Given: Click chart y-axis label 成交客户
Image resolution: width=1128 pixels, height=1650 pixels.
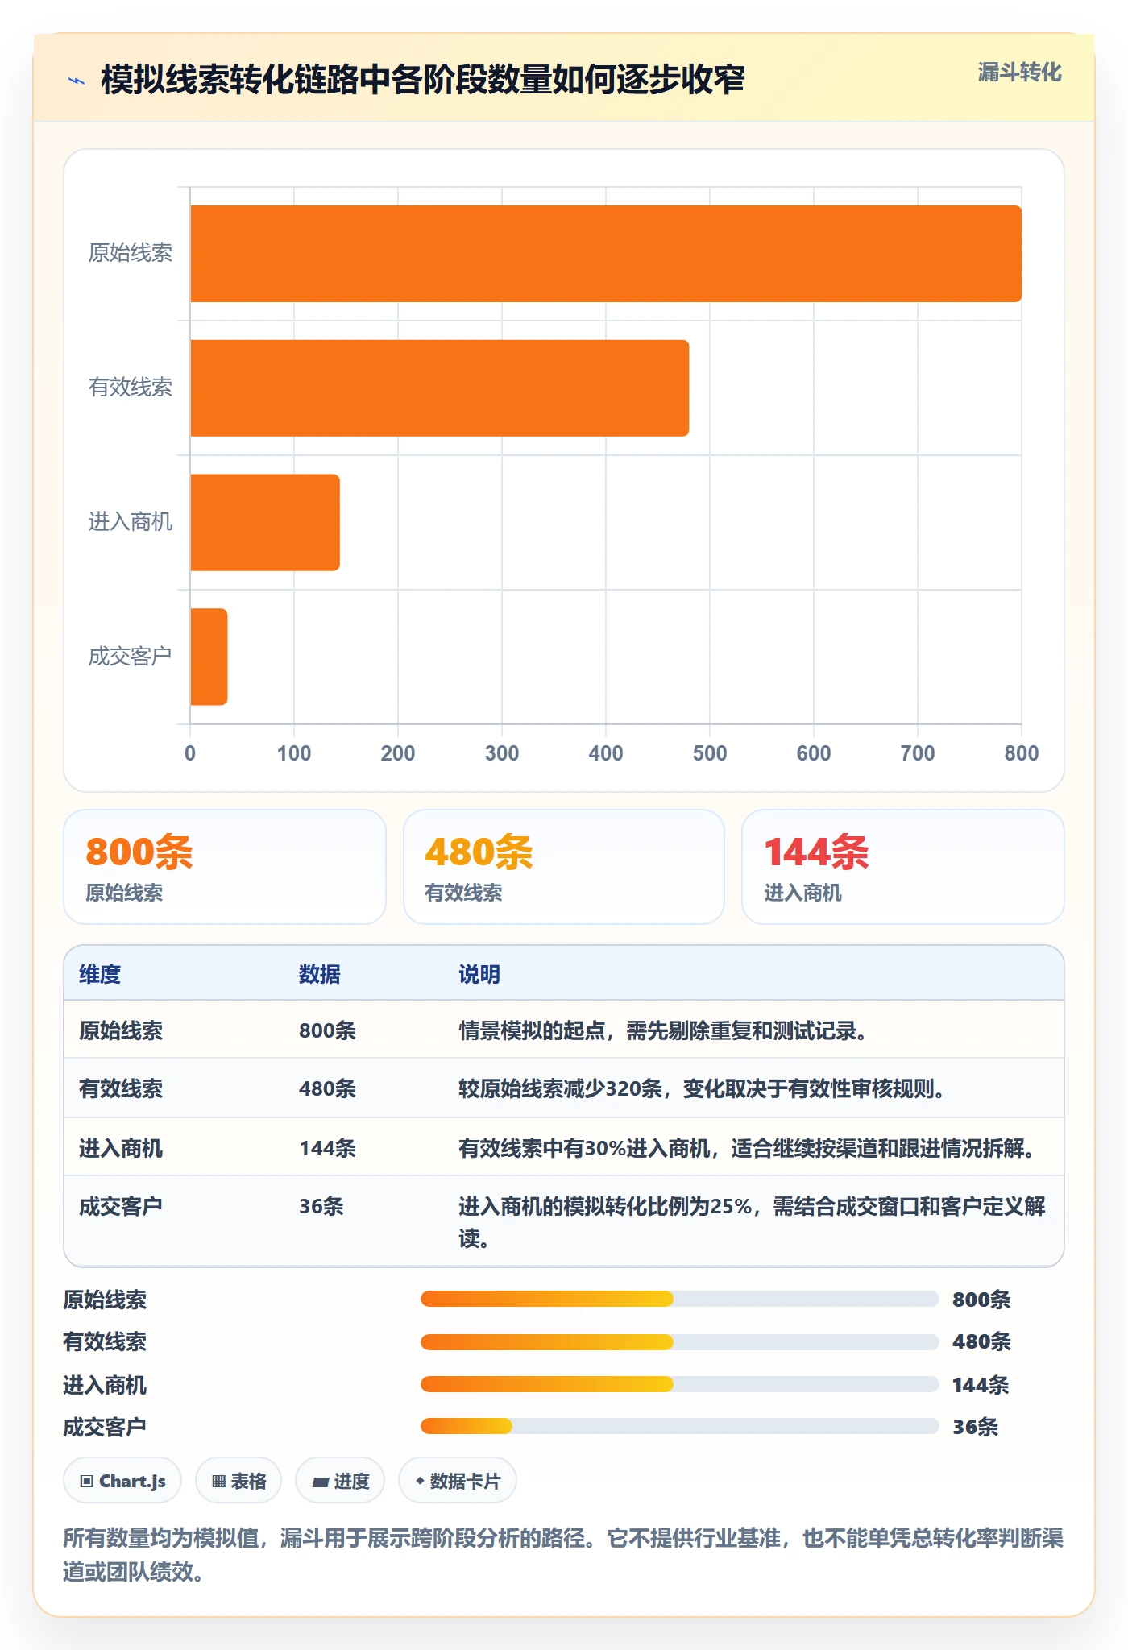Looking at the screenshot, I should click(130, 657).
